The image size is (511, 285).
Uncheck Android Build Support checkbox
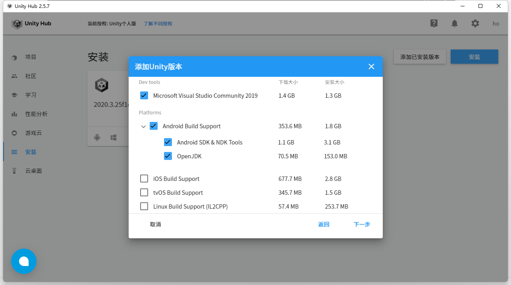click(x=154, y=126)
